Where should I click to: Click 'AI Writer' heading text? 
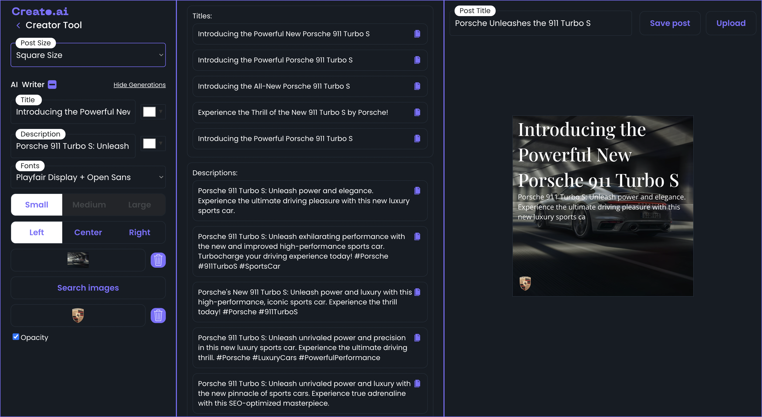click(27, 85)
